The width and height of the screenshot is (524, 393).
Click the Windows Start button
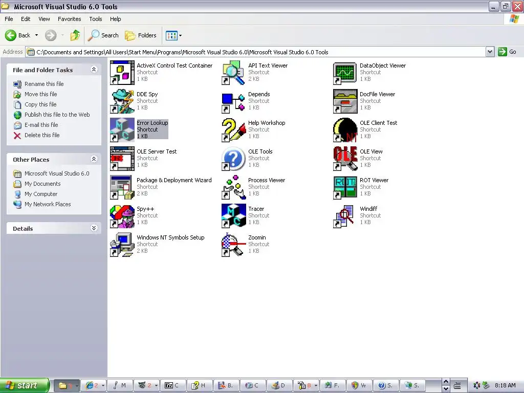[25, 385]
